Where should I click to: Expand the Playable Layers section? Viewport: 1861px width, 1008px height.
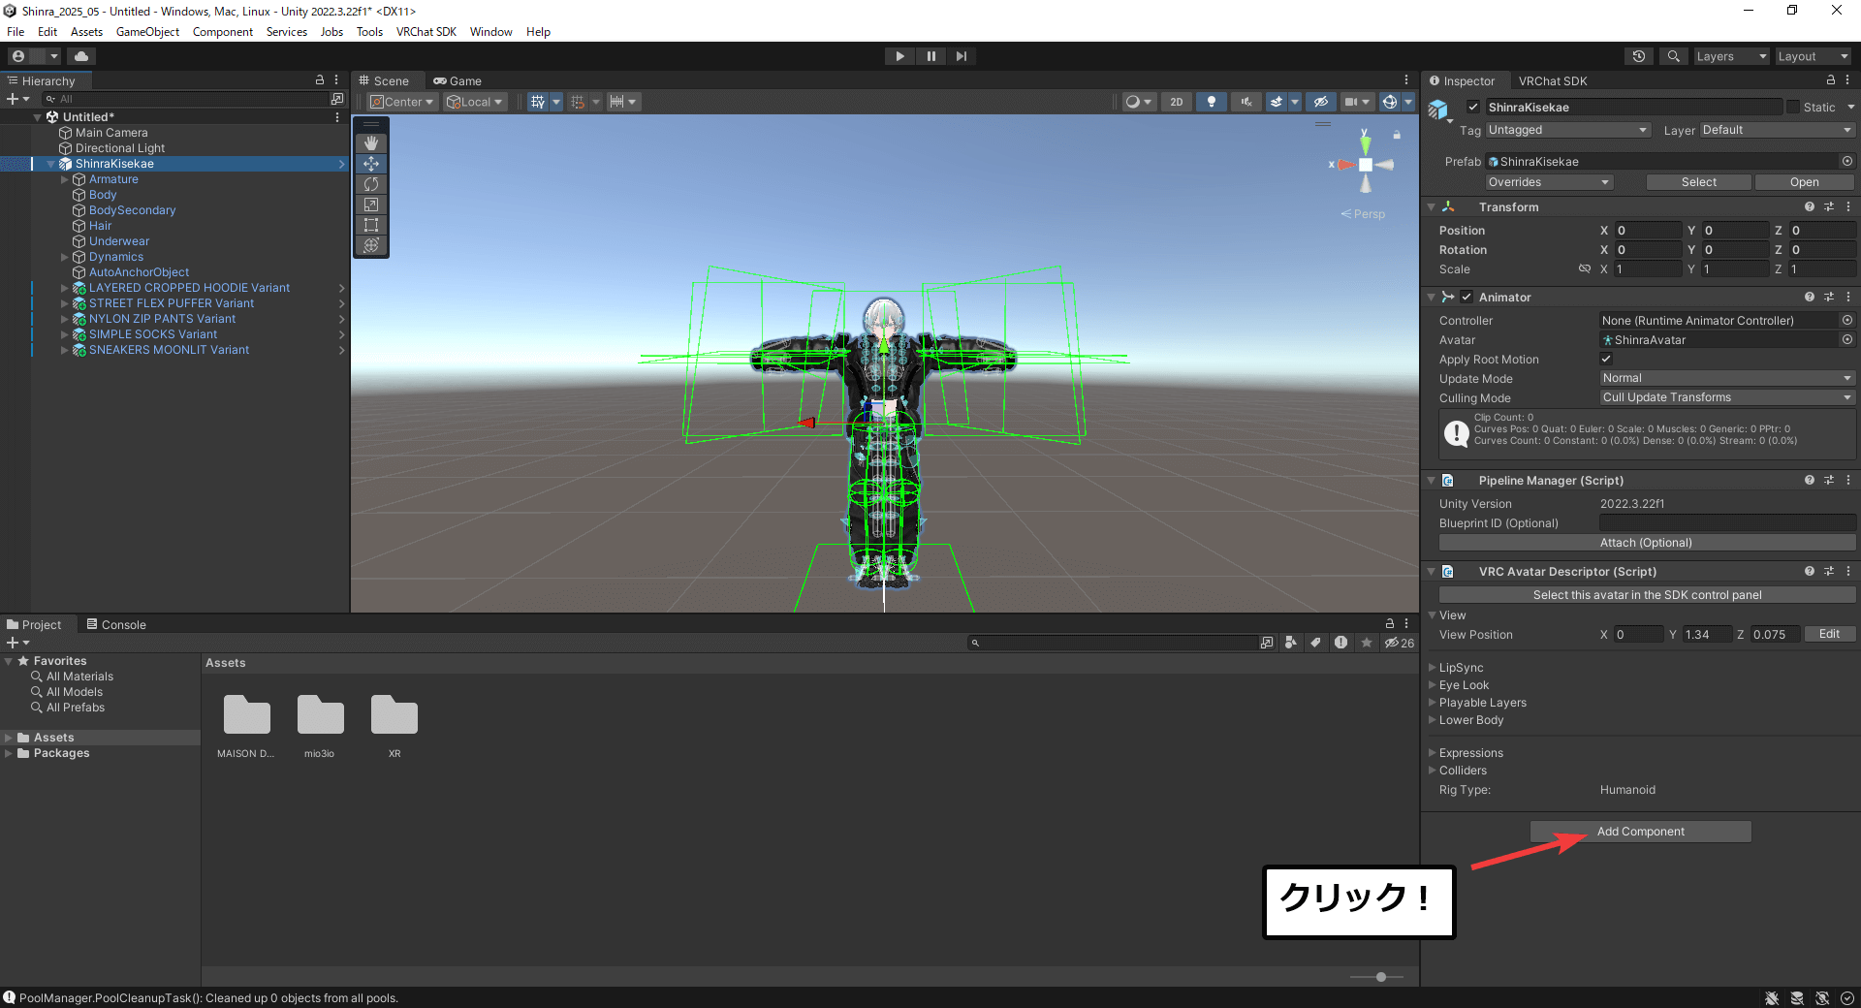(1433, 702)
